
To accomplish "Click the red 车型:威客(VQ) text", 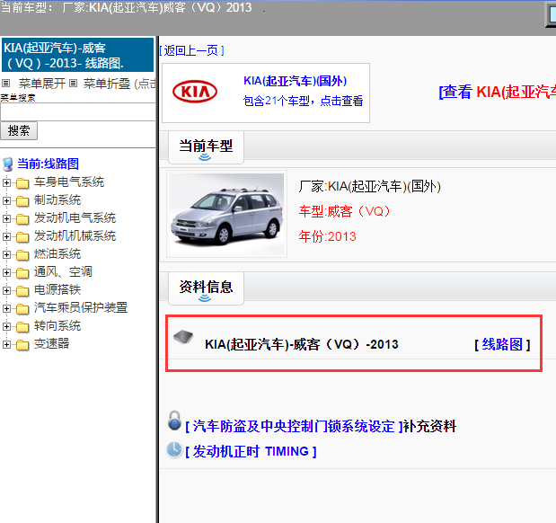I will click(x=344, y=212).
